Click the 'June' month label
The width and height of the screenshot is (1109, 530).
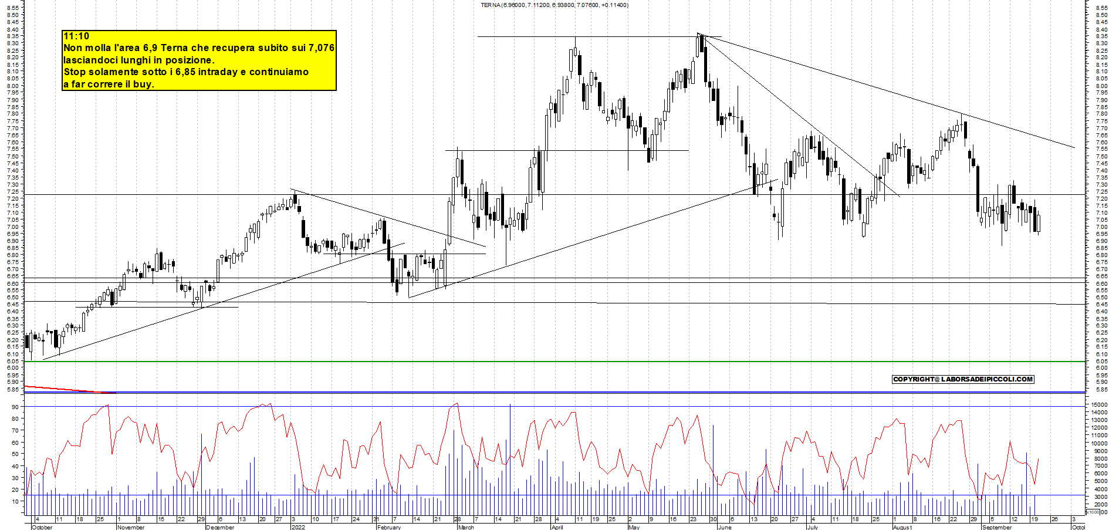(x=725, y=527)
